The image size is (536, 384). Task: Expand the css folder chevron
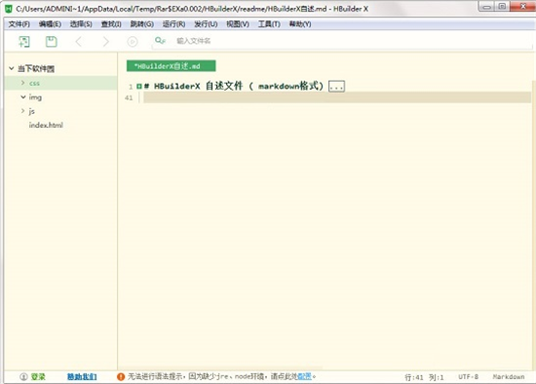click(23, 83)
